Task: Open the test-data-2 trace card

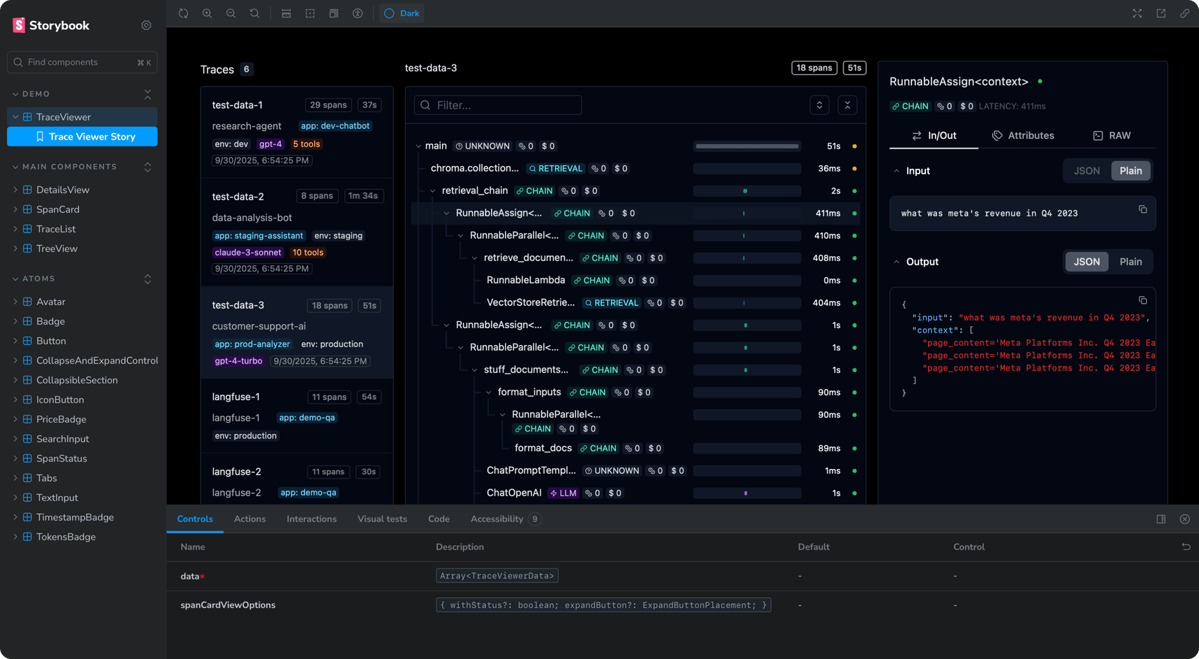Action: tap(296, 230)
